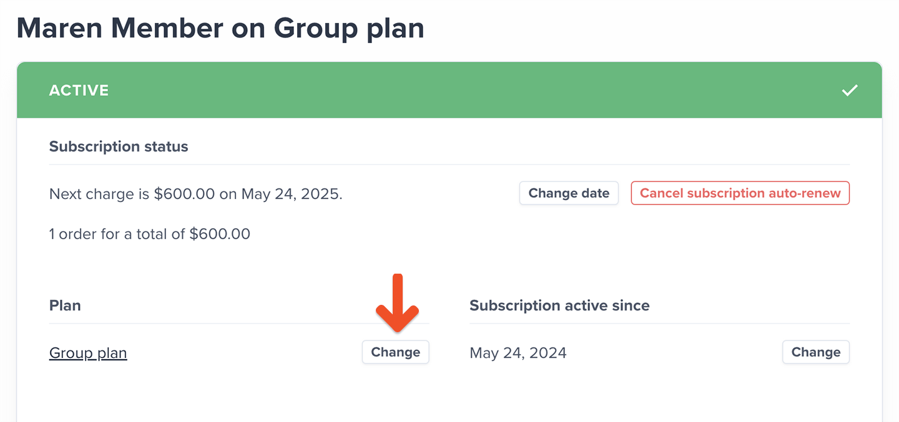Image resolution: width=899 pixels, height=422 pixels.
Task: Click the underlined Group plan text
Action: click(87, 352)
